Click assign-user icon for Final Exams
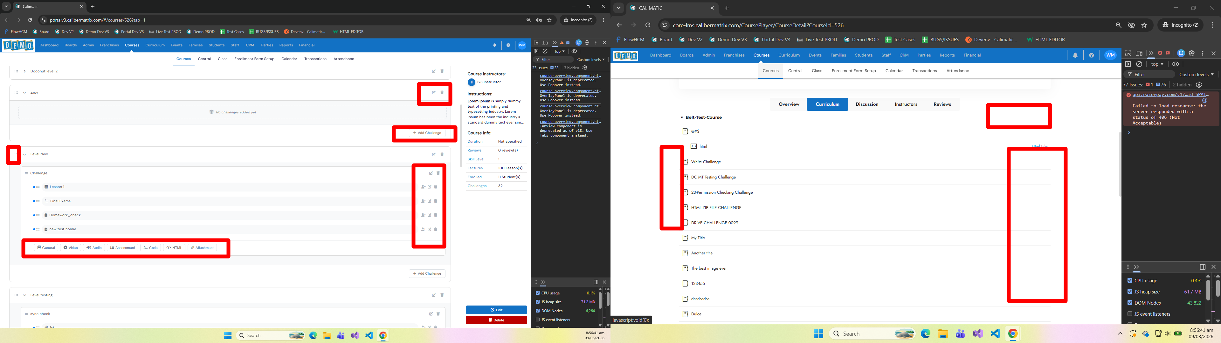The width and height of the screenshot is (1221, 343). pos(423,201)
